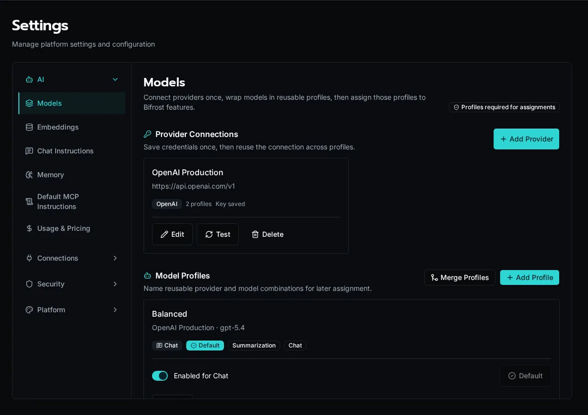Click the merge icon on Merge Profiles

tap(434, 277)
